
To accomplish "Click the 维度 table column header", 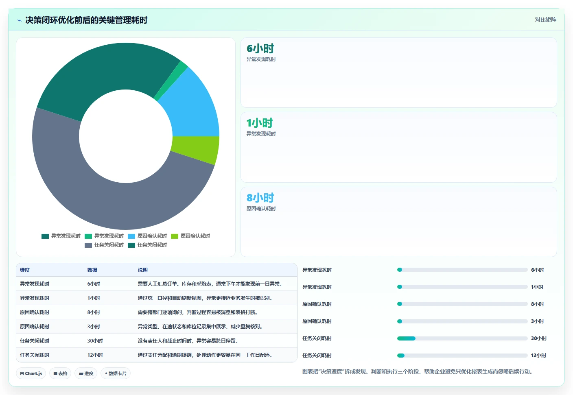I will click(x=25, y=270).
